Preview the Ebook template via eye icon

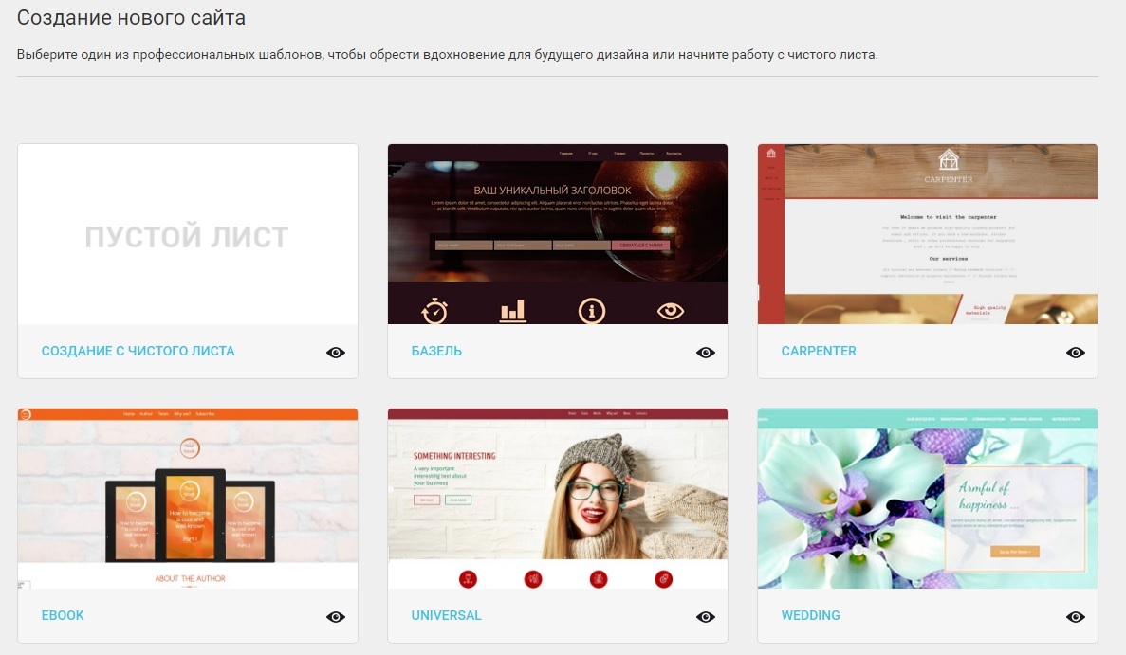pyautogui.click(x=336, y=617)
